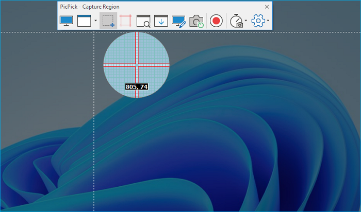Expand the timer delay dropdown arrow
The width and height of the screenshot is (361, 212).
pyautogui.click(x=245, y=21)
